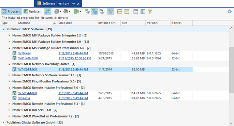Expand EMCO Network Software Scanner 1.1
The image size is (234, 126).
click(x=9, y=75)
